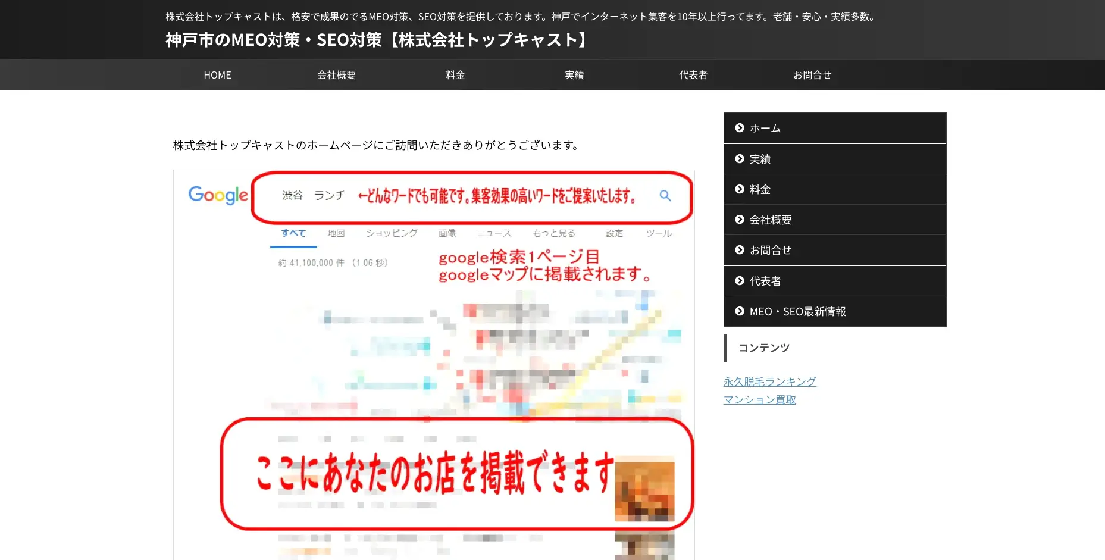Open the 永久脱毛ランキング link
Screen dimensions: 1105x560
point(769,381)
